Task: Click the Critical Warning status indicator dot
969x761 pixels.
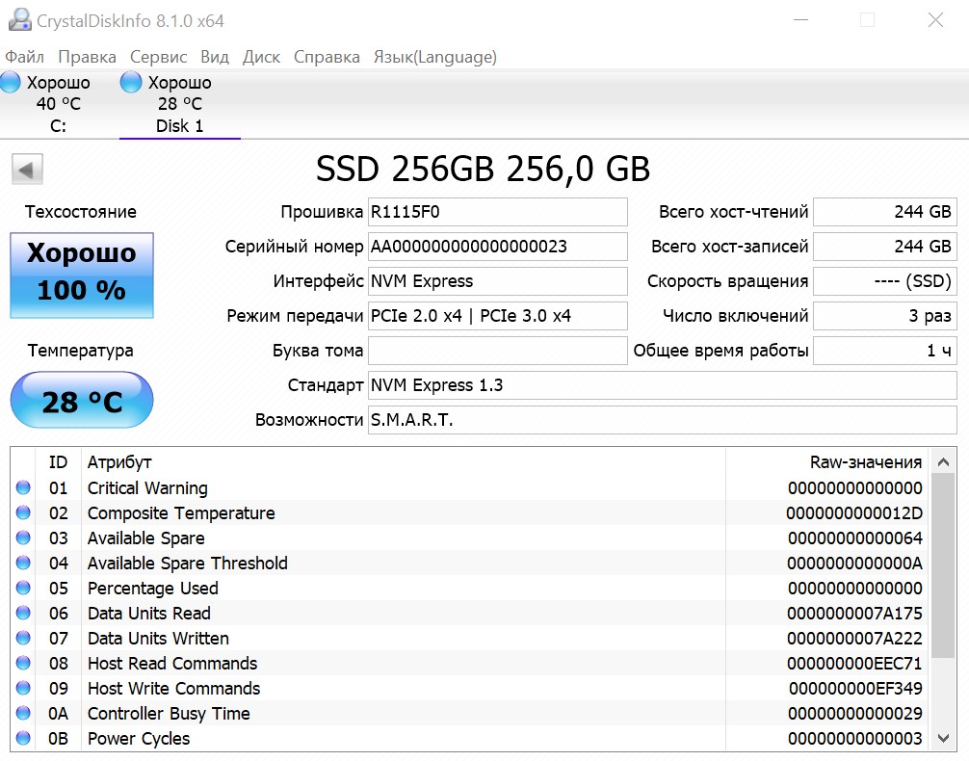Action: tap(23, 488)
